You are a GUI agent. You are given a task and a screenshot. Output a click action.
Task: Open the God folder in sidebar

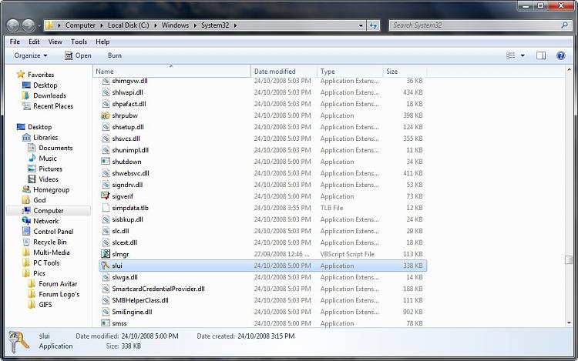coord(39,200)
